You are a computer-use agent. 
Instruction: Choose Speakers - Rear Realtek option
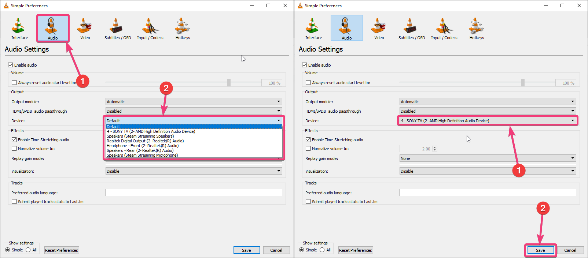point(194,150)
